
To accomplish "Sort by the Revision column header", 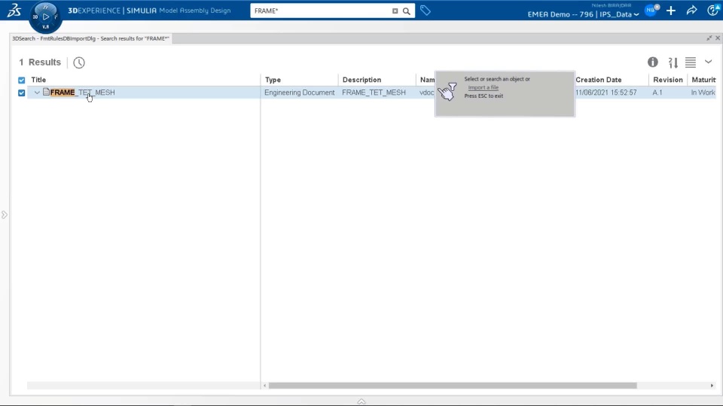I will pyautogui.click(x=667, y=80).
